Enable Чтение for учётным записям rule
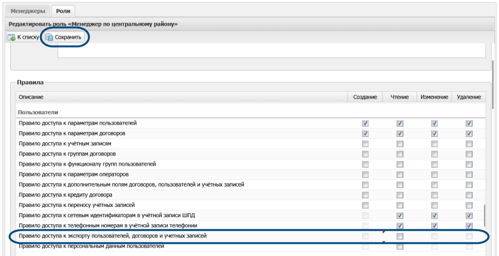 (x=400, y=144)
